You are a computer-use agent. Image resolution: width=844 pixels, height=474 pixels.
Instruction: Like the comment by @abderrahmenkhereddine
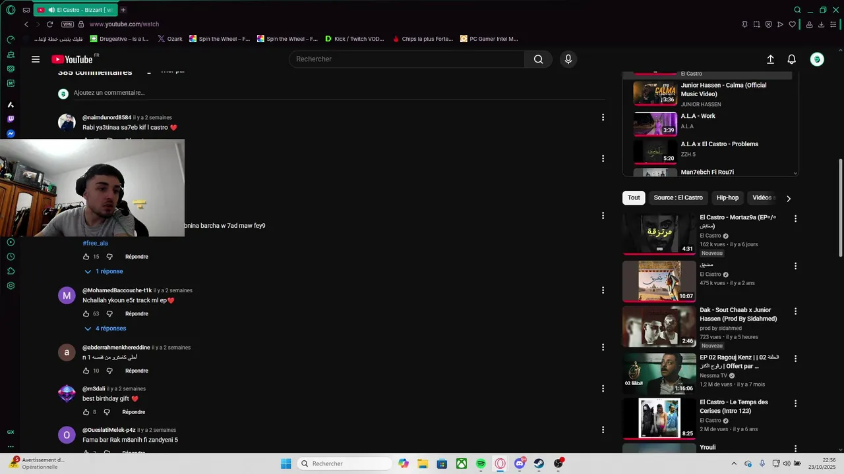[x=86, y=371]
